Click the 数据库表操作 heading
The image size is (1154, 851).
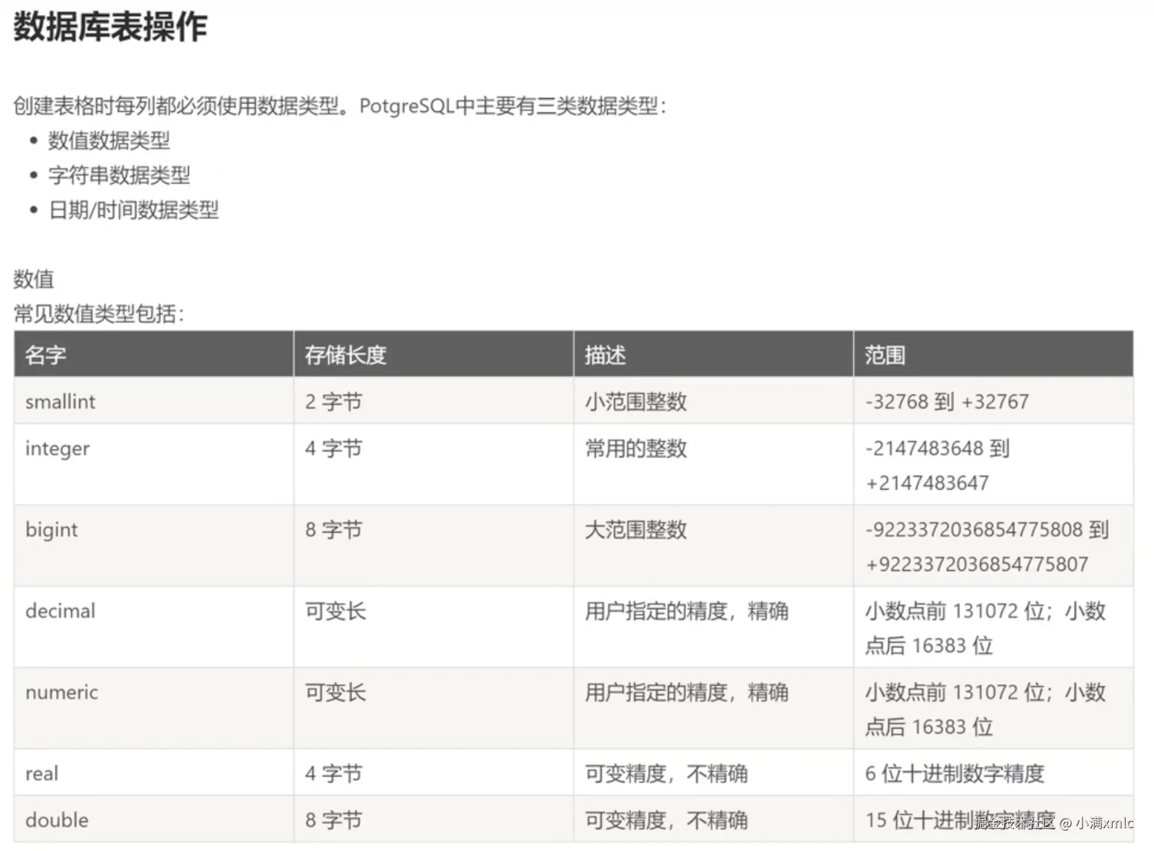pyautogui.click(x=110, y=27)
